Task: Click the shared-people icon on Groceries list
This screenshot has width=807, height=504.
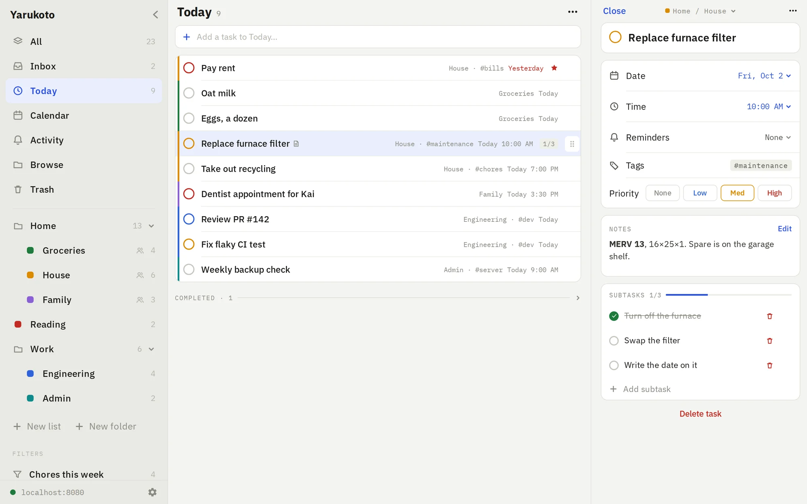Action: coord(140,250)
